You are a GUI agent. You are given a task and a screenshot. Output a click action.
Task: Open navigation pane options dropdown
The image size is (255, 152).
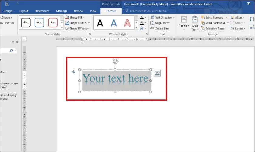coord(13,42)
